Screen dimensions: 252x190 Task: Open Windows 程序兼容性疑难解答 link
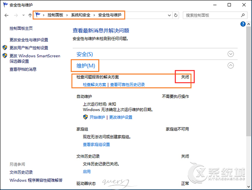tap(36, 180)
